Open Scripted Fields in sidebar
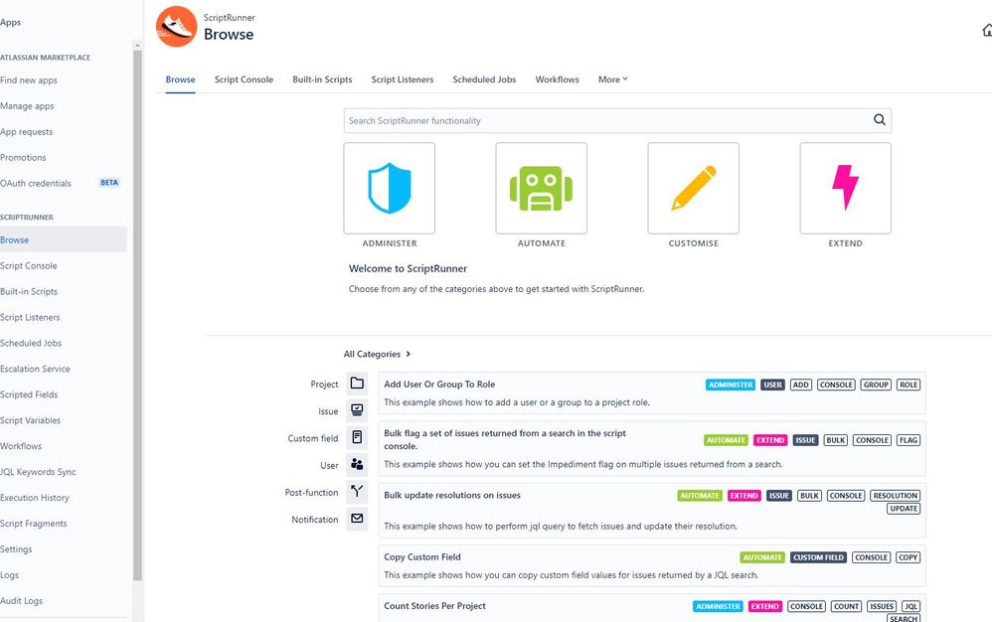Image resolution: width=992 pixels, height=622 pixels. click(x=29, y=394)
